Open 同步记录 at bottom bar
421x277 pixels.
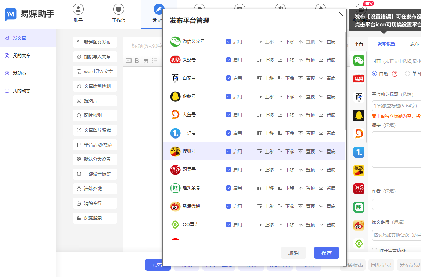click(x=381, y=265)
